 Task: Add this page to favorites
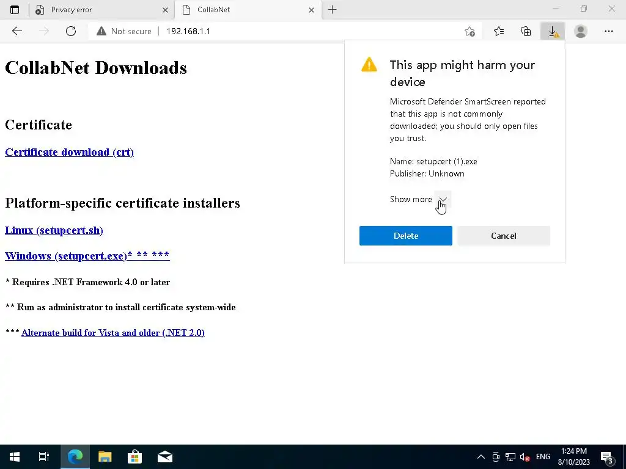point(470,31)
